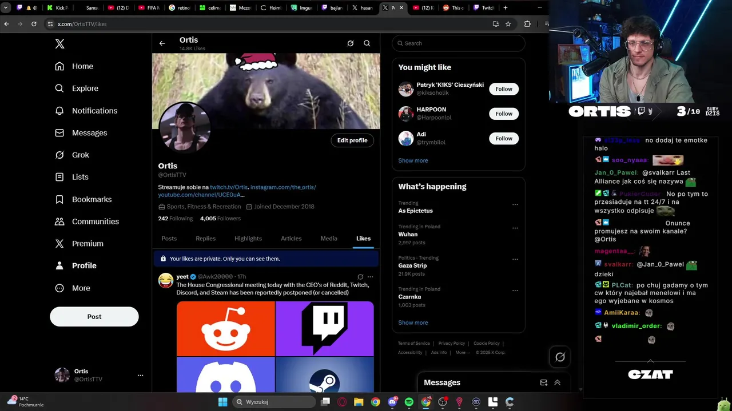This screenshot has width=732, height=411.
Task: Open options for the Wuhan trend
Action: [x=515, y=228]
